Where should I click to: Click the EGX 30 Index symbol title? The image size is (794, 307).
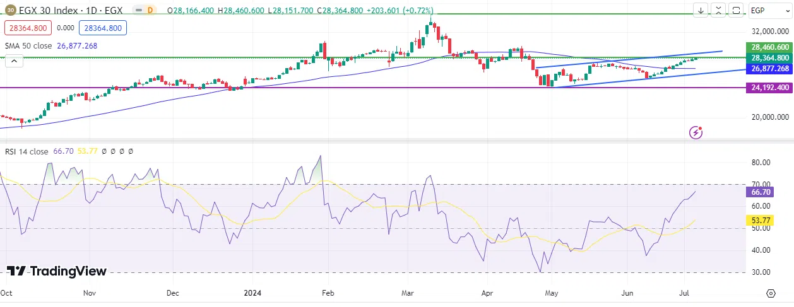pyautogui.click(x=69, y=11)
